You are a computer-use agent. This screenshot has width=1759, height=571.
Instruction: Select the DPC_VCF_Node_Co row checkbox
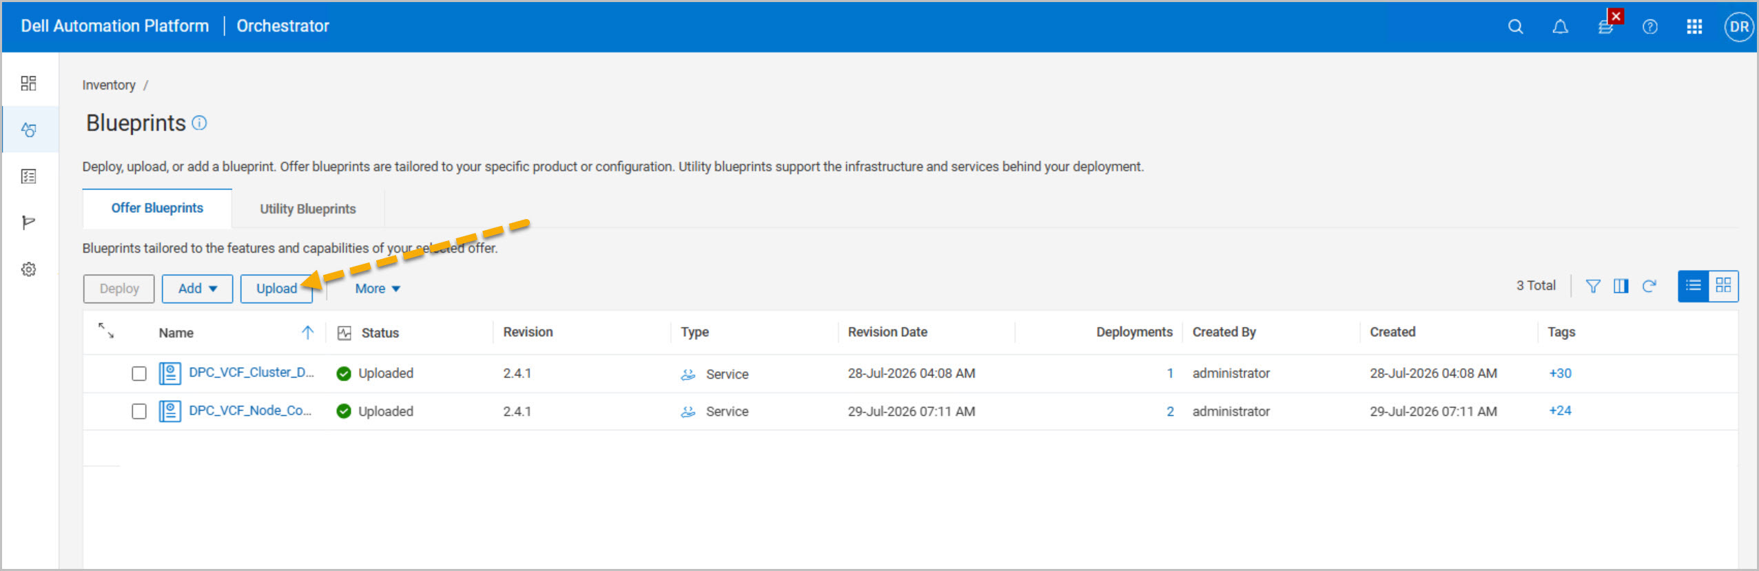click(x=139, y=411)
